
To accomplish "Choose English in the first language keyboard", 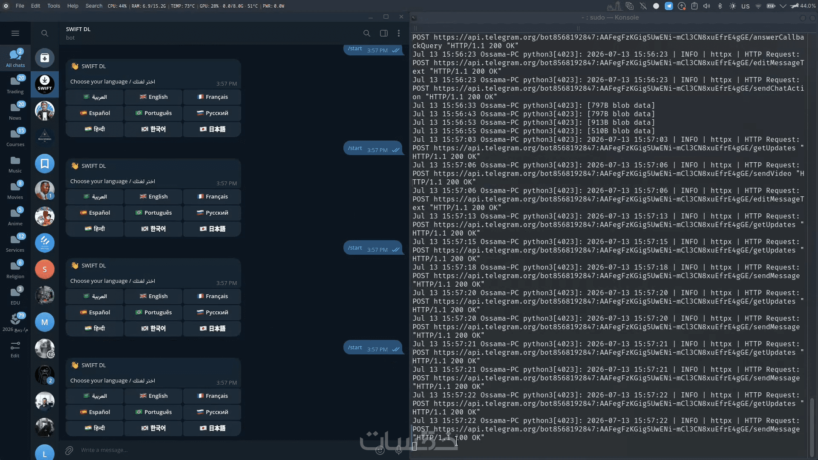I will pos(153,97).
